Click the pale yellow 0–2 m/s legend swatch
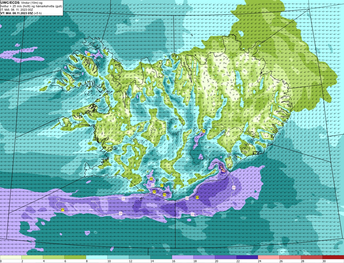 [11, 257]
